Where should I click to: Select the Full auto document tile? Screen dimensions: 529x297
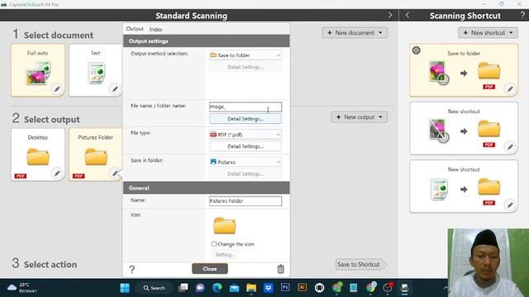[x=38, y=70]
